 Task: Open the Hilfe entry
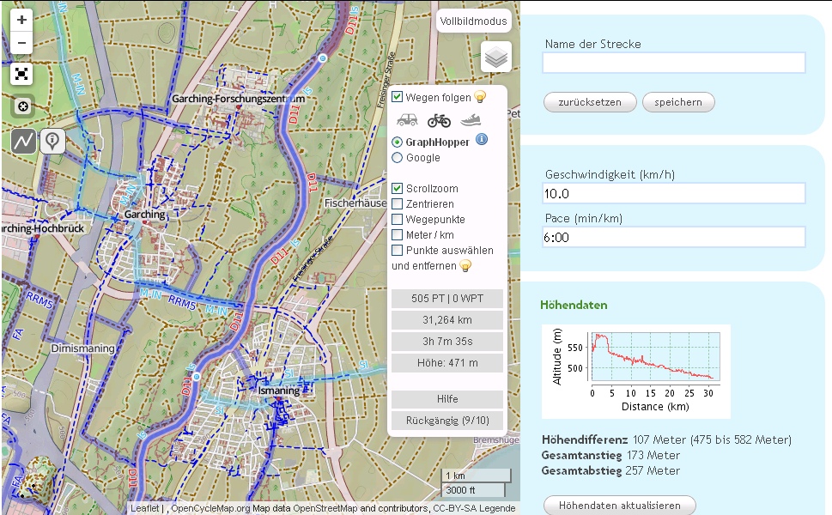[x=446, y=399]
